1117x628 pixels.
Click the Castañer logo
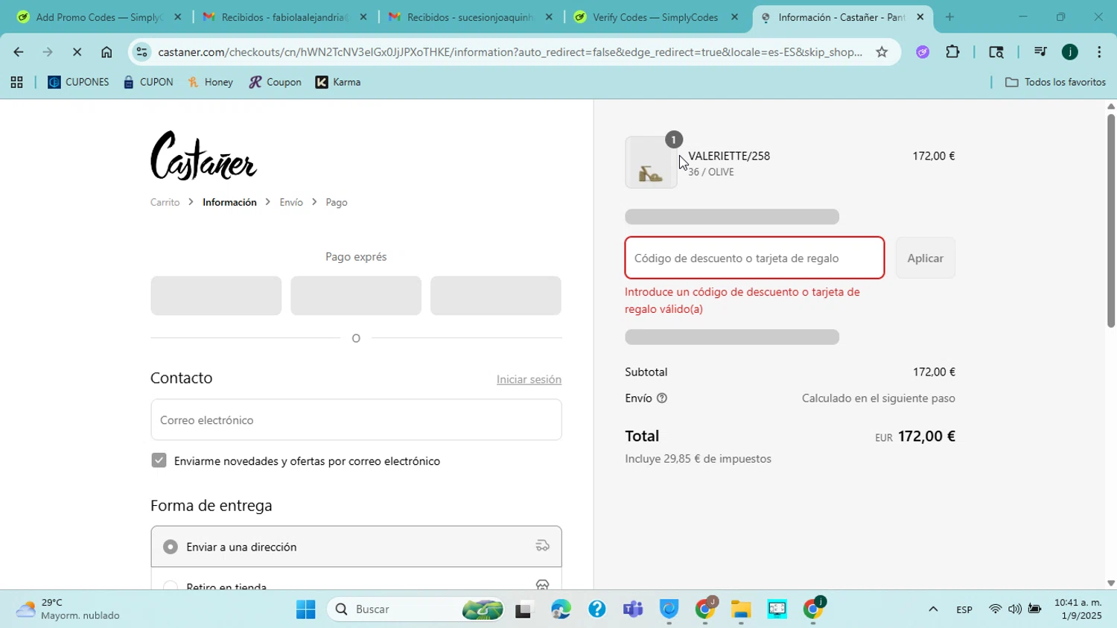(204, 156)
